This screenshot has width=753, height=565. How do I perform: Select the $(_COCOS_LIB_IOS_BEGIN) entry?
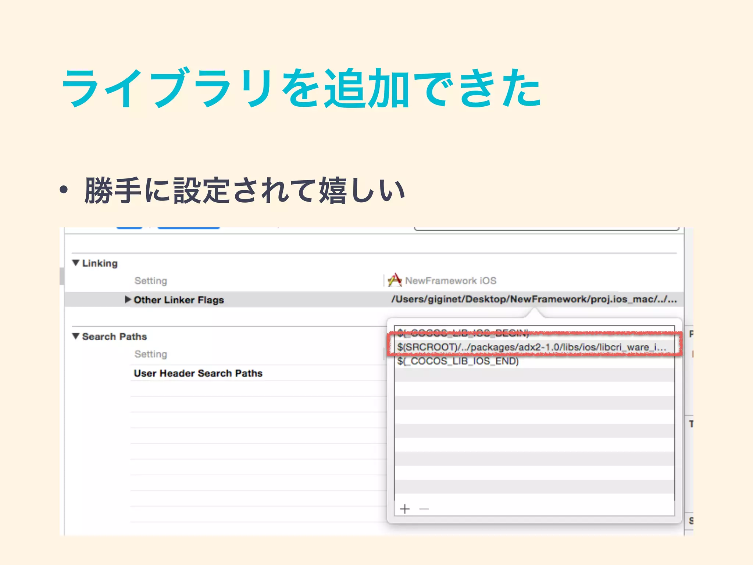click(463, 333)
